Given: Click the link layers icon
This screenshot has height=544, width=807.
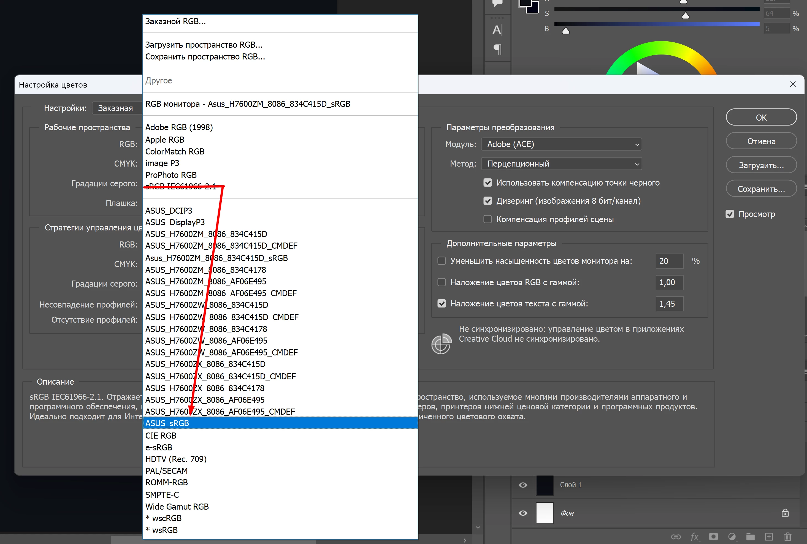Looking at the screenshot, I should tap(676, 537).
